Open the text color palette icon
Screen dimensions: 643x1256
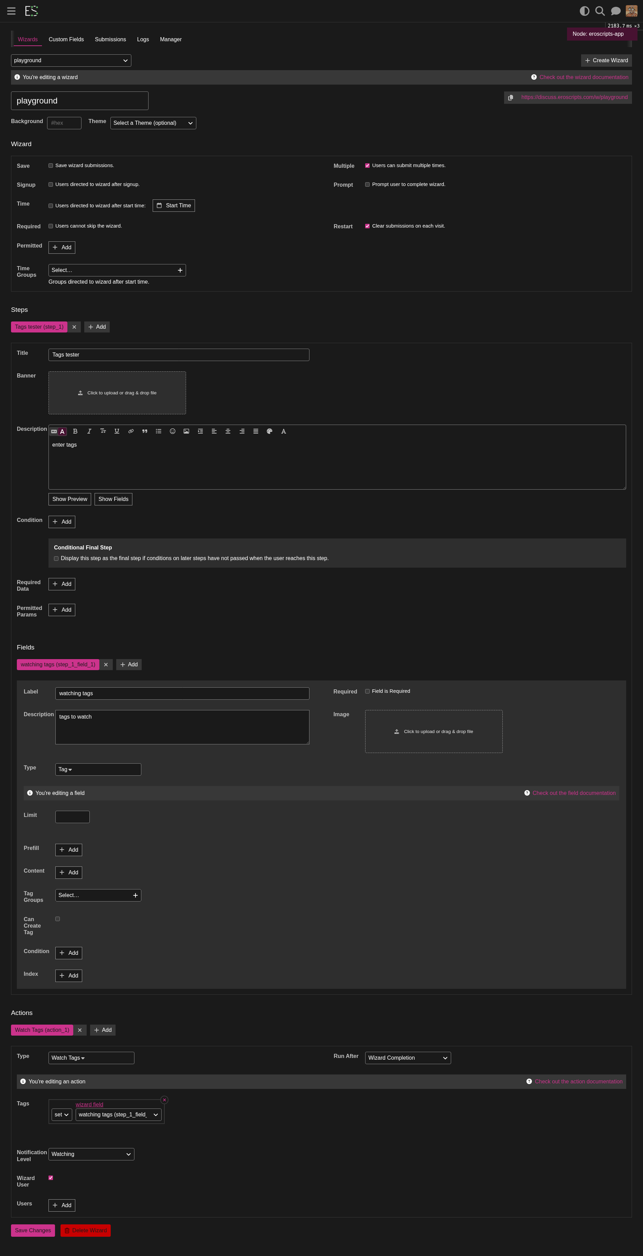(270, 431)
